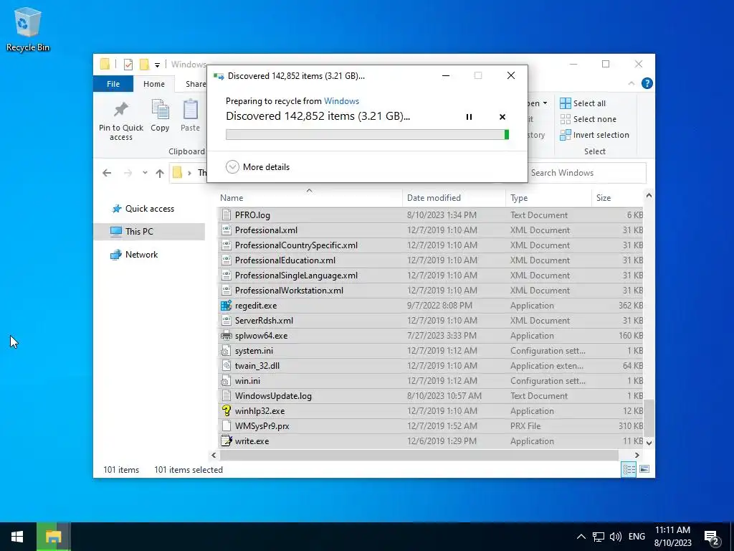Viewport: 734px width, 551px height.
Task: Switch to the Home ribbon tab
Action: click(x=154, y=84)
